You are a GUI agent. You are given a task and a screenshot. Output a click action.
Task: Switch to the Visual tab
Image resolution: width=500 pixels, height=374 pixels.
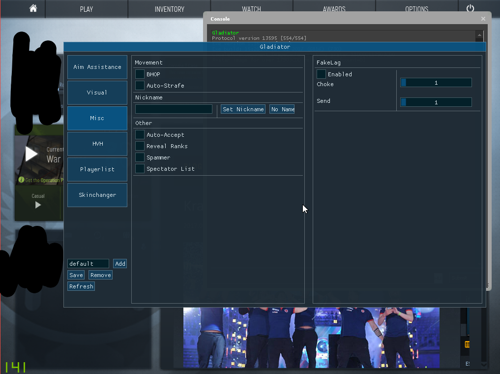click(97, 93)
